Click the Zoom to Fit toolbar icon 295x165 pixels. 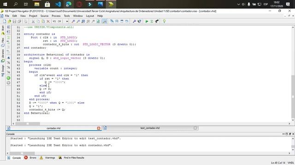coord(83,22)
